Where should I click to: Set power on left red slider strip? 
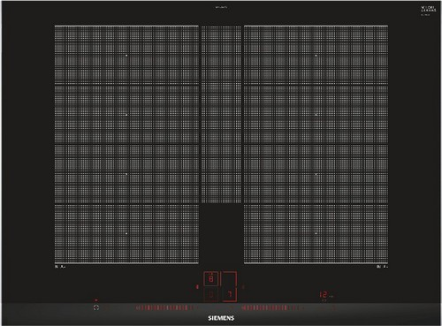(x=163, y=308)
